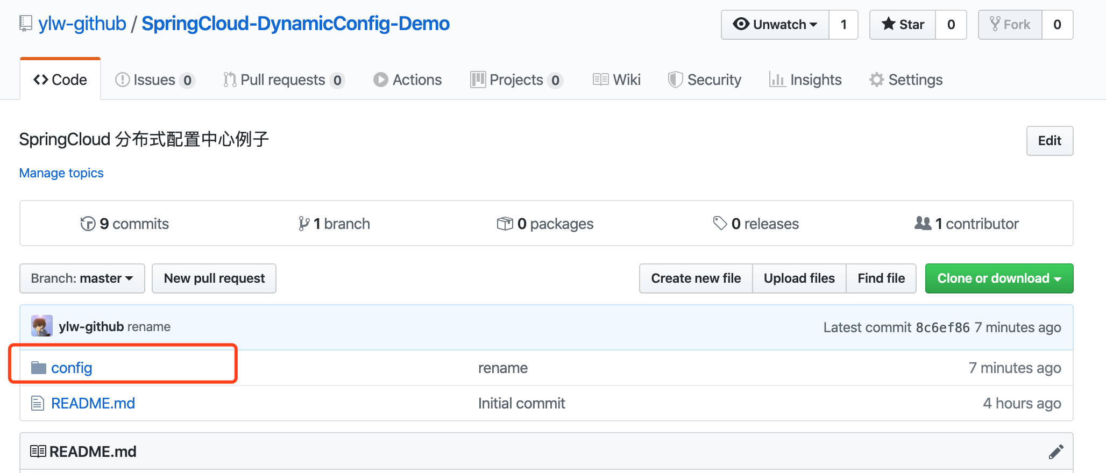Click Find file button
This screenshot has height=473, width=1106.
point(881,278)
